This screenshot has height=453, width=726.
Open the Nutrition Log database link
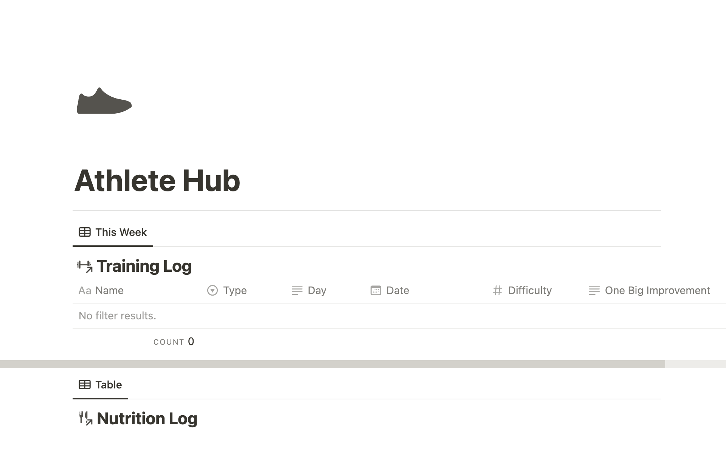(x=147, y=418)
